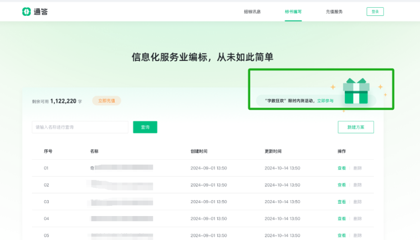Click the 新建方案 button
420x240 pixels.
355,127
